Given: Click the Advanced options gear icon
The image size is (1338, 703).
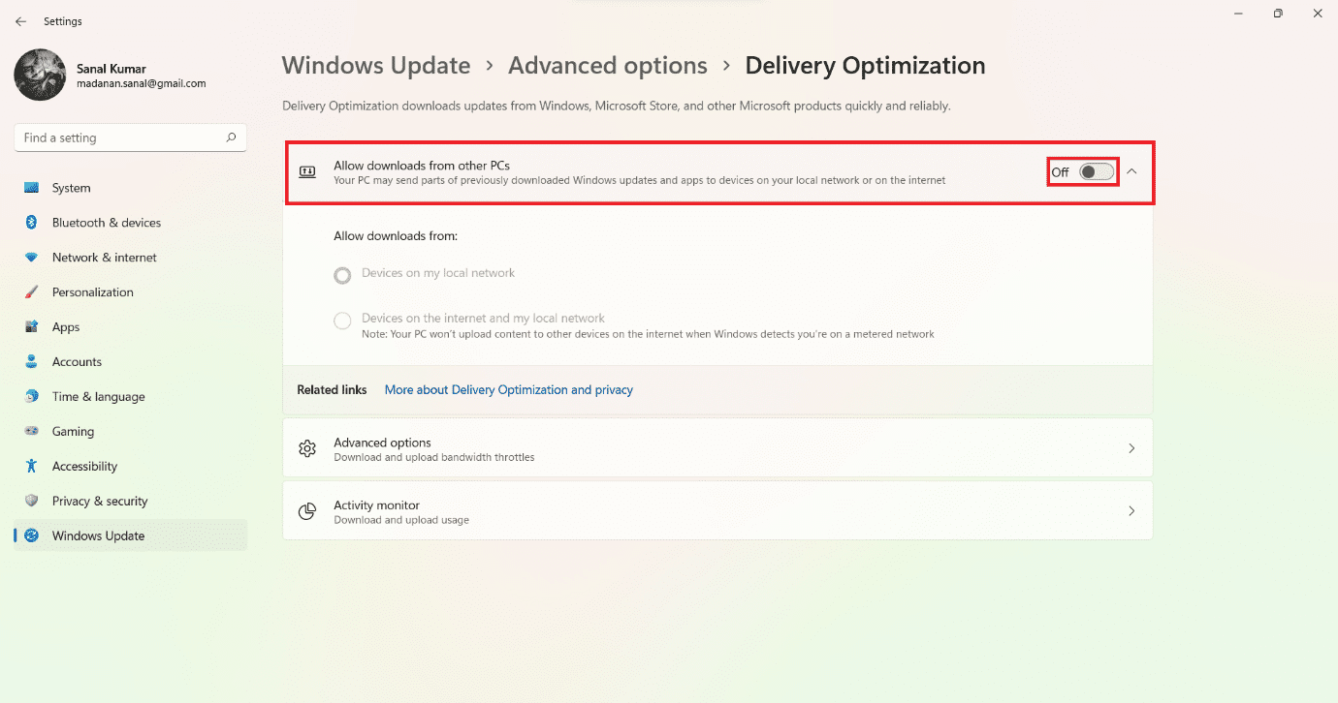Looking at the screenshot, I should coord(307,447).
